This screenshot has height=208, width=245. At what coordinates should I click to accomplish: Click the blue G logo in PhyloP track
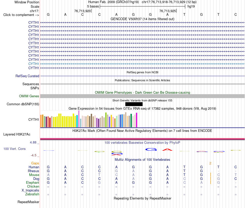click(x=151, y=149)
